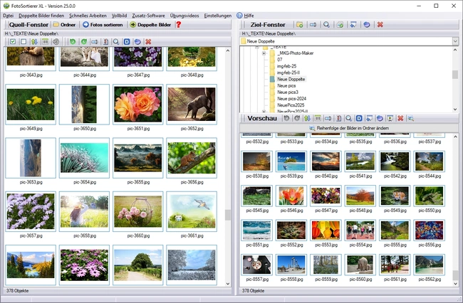Select the Neue pics folder in tree
The width and height of the screenshot is (463, 303).
coord(286,86)
